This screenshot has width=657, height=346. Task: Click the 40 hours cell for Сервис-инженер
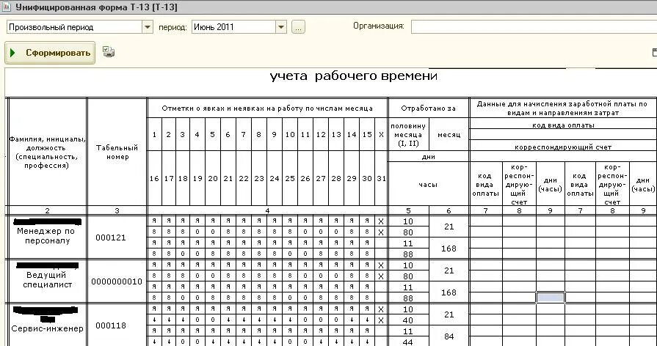point(408,320)
